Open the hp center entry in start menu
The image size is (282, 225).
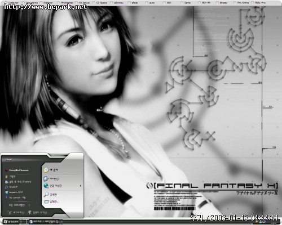[x=15, y=197]
